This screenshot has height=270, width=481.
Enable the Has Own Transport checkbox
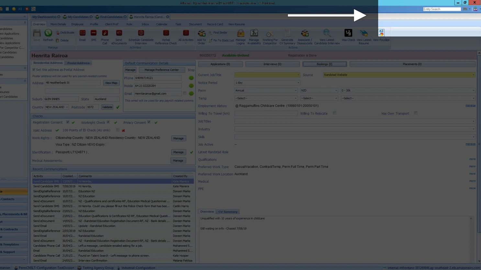click(x=416, y=113)
